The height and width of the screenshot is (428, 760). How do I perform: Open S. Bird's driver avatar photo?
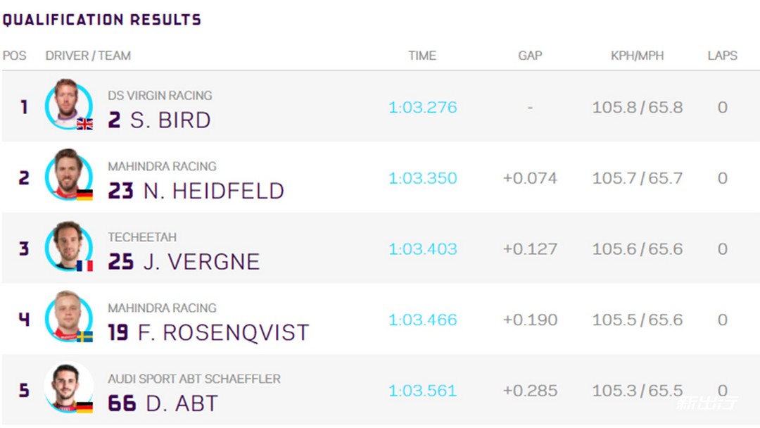(68, 105)
